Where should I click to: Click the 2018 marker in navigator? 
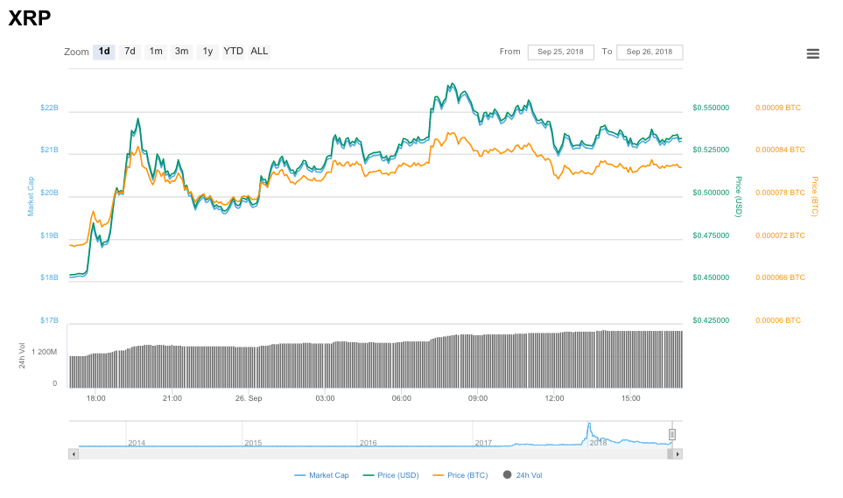pyautogui.click(x=599, y=443)
